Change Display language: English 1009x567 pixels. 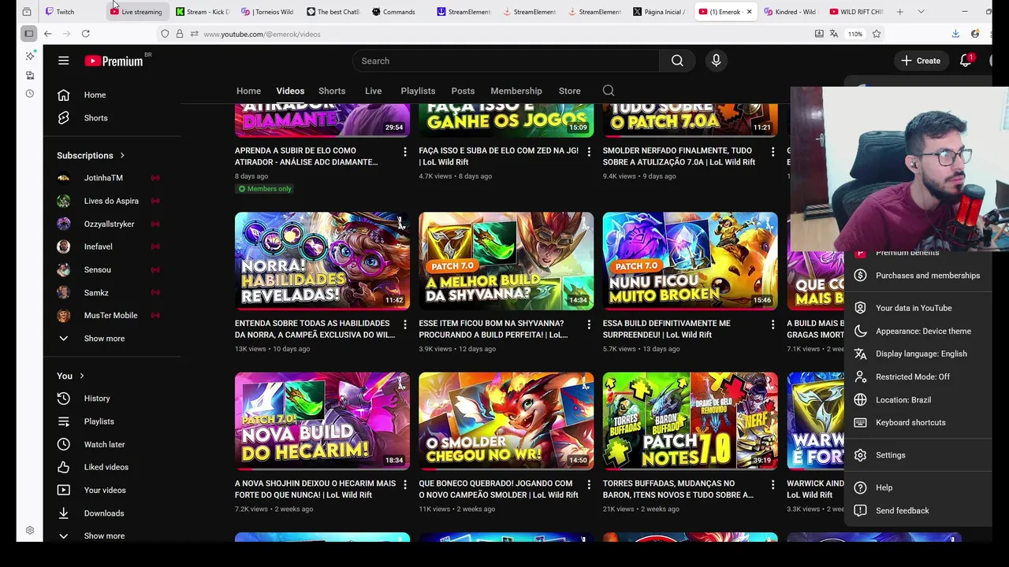point(918,354)
